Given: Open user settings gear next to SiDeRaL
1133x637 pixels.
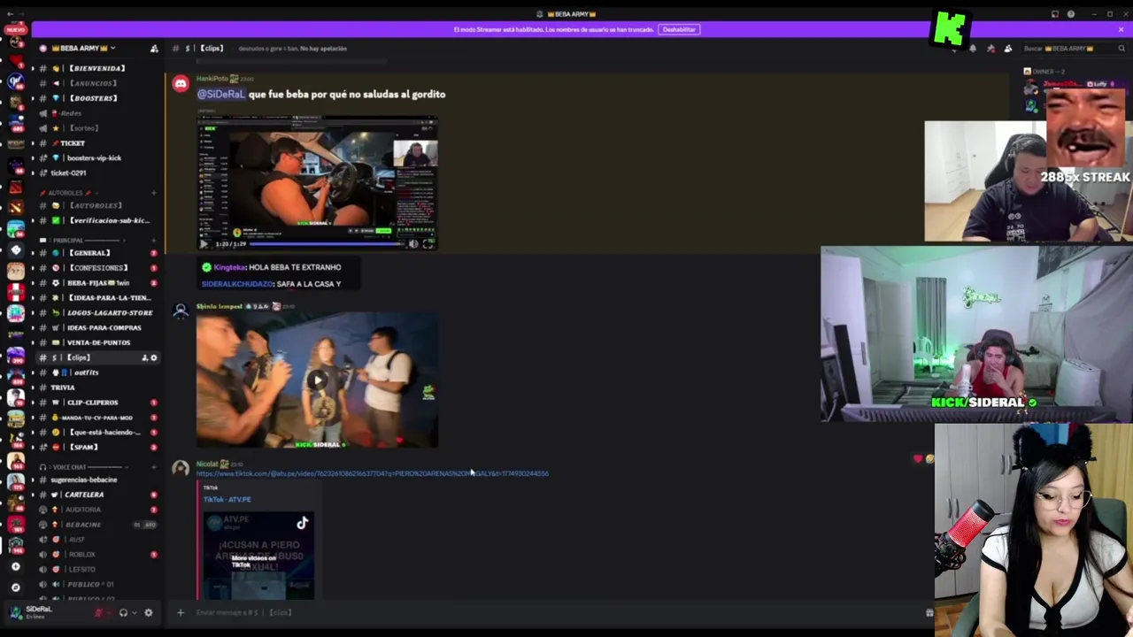Looking at the screenshot, I should pos(148,612).
